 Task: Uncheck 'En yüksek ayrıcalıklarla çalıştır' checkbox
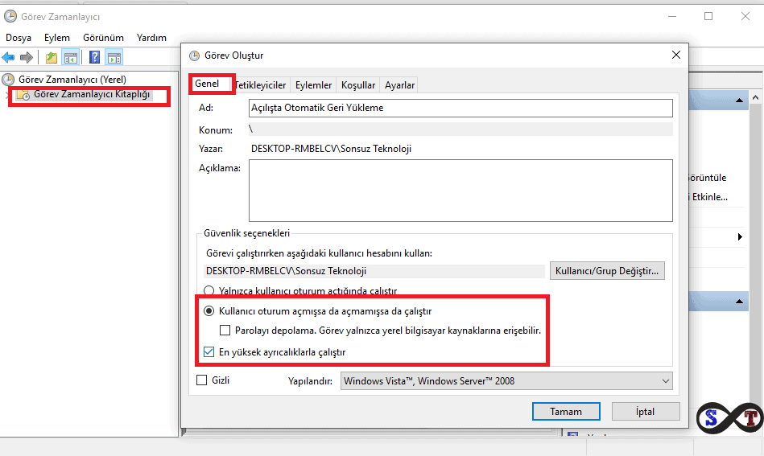pos(209,352)
